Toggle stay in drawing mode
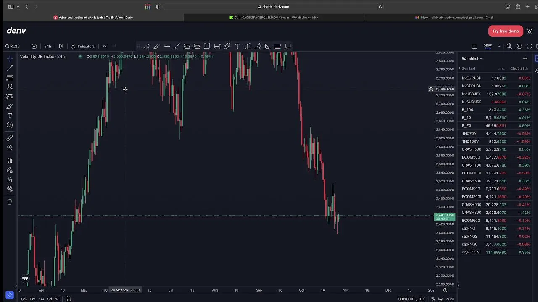 tap(10, 170)
